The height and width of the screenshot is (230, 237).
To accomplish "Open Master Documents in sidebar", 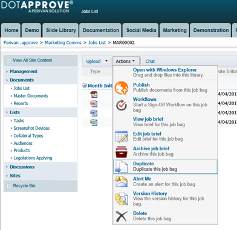I will coord(31,96).
